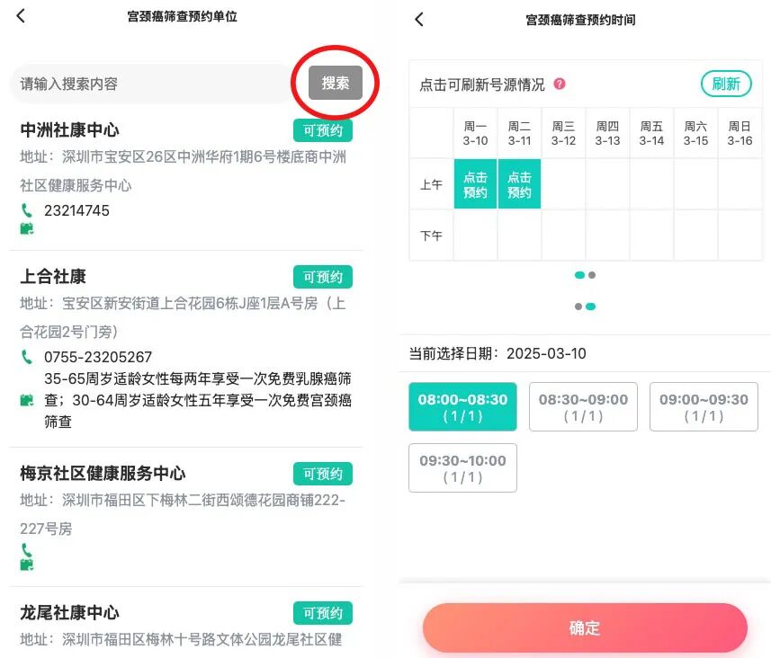Tap the green note icon under 23214745
This screenshot has width=771, height=658.
click(x=27, y=228)
